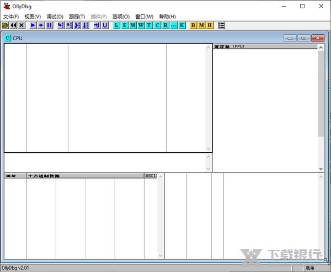Image resolution: width=331 pixels, height=272 pixels.
Task: Show Breakpoints with yellow B button
Action: [194, 25]
